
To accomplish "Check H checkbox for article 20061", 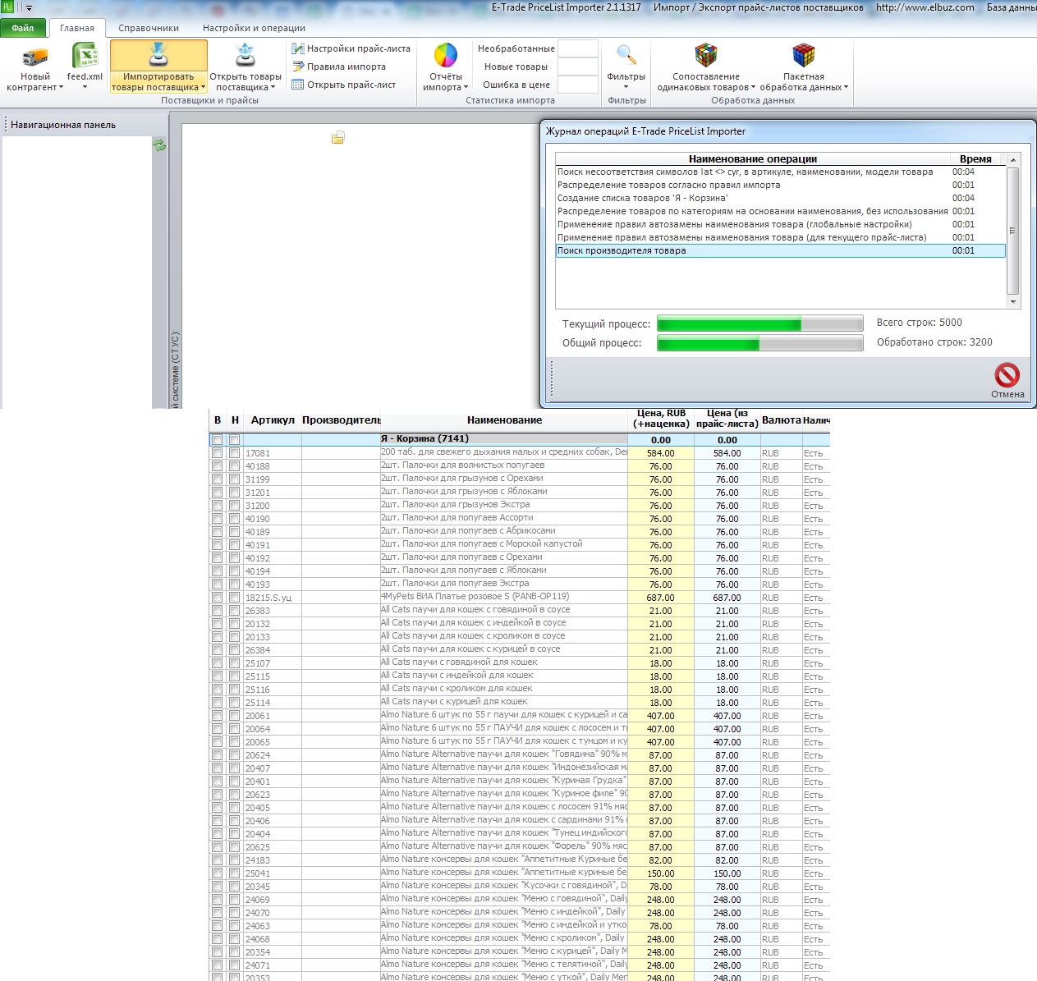I will [234, 716].
